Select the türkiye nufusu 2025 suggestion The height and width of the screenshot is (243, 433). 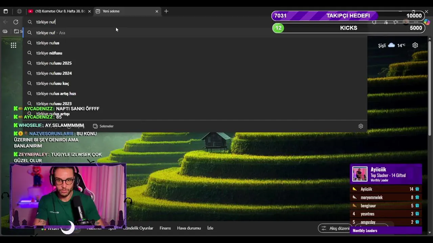(x=195, y=63)
